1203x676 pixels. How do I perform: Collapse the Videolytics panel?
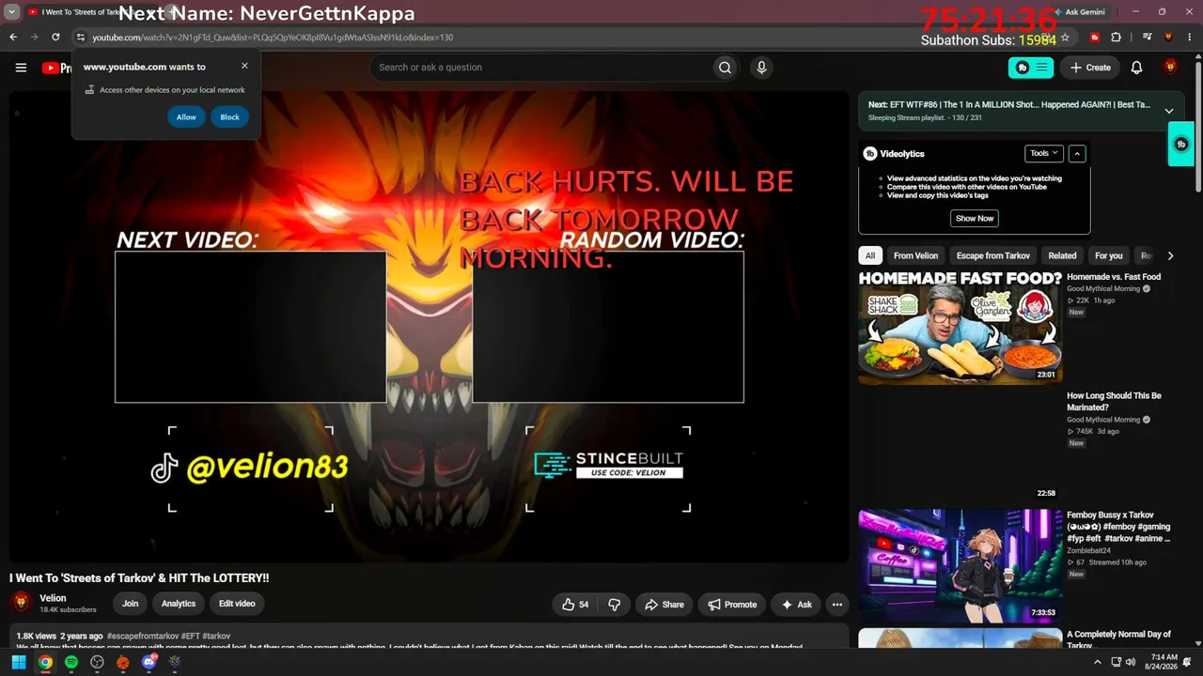pyautogui.click(x=1077, y=153)
